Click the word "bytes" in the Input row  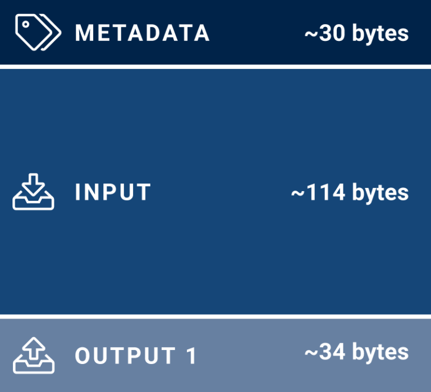[380, 193]
